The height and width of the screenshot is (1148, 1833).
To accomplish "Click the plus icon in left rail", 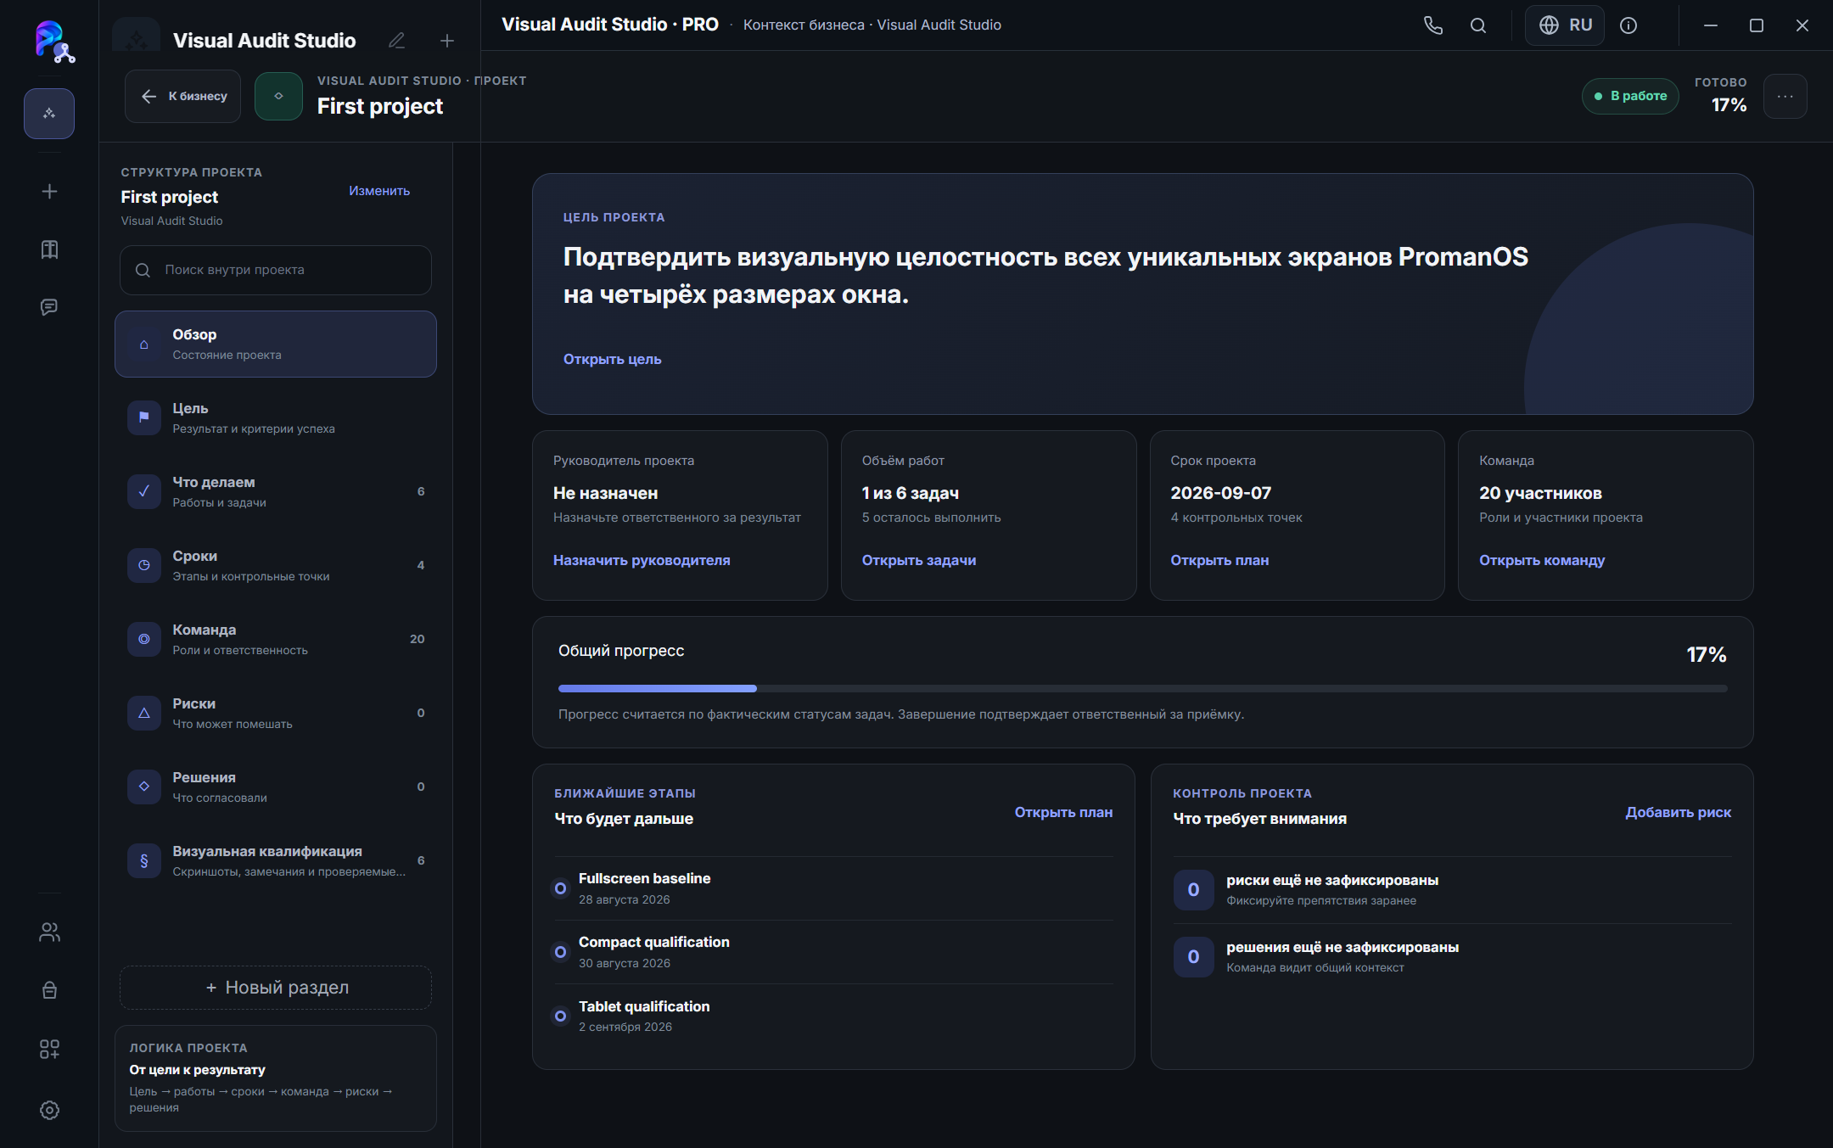I will (x=49, y=191).
